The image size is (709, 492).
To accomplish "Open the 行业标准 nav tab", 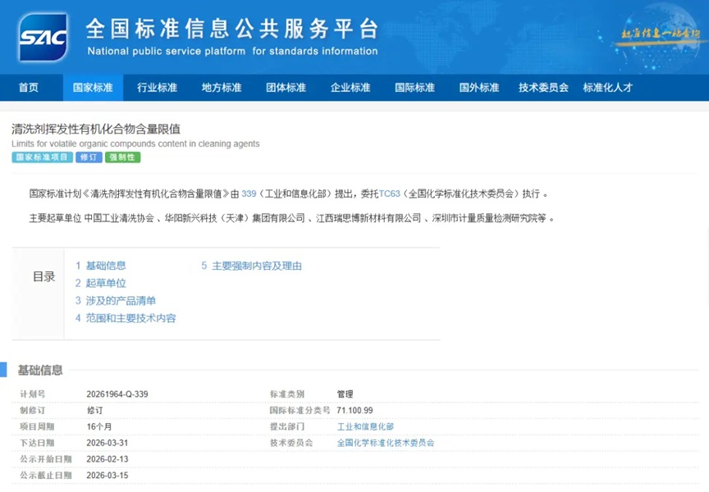I will (157, 88).
